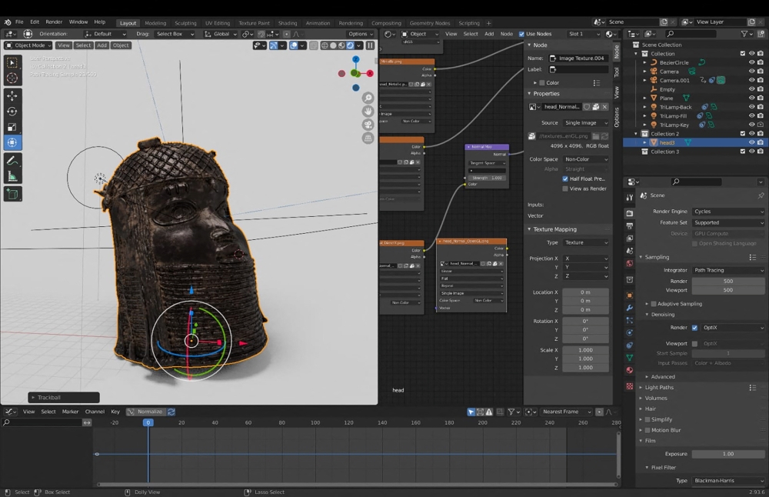
Task: Switch viewport to Rendered shading mode icon
Action: click(350, 46)
